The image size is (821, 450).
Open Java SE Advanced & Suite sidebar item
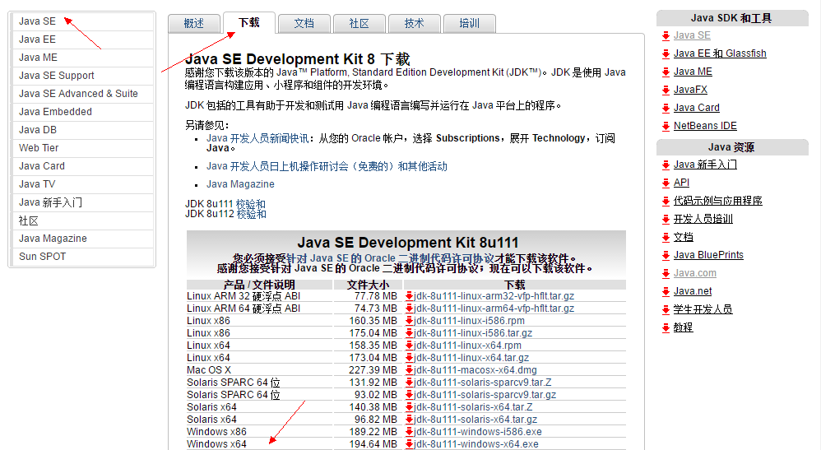point(83,94)
